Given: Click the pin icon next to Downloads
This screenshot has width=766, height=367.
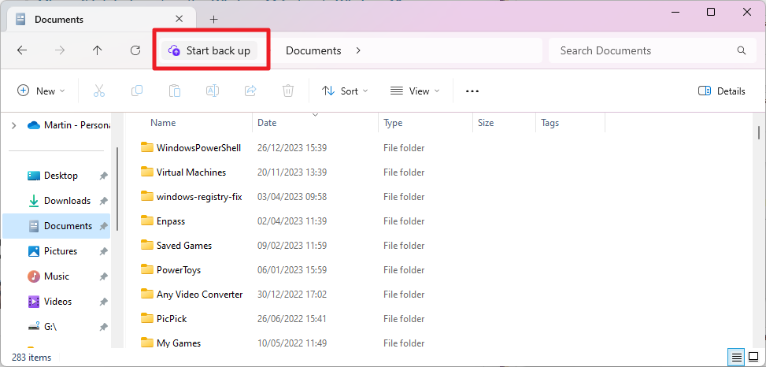Looking at the screenshot, I should [103, 201].
